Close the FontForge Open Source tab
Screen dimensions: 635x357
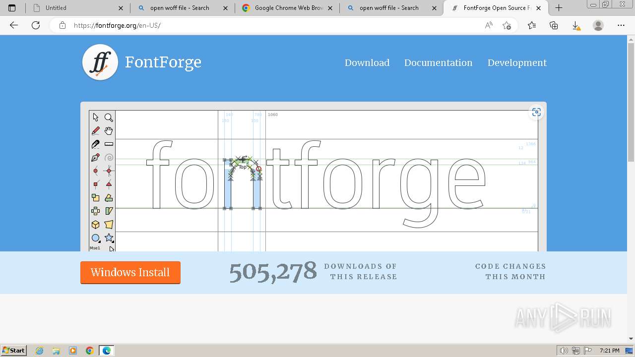click(539, 8)
